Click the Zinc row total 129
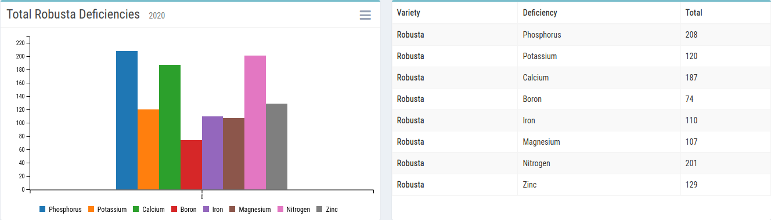 tap(691, 185)
